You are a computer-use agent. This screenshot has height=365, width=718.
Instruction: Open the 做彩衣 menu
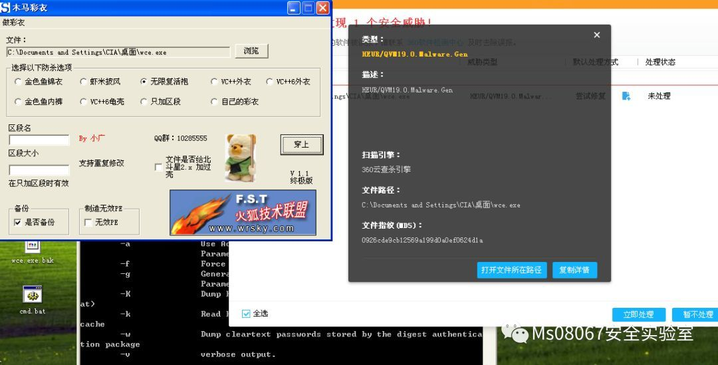click(x=14, y=22)
